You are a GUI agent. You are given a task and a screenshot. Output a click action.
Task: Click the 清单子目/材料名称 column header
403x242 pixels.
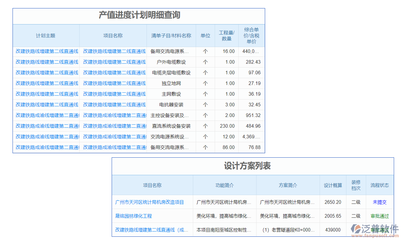click(171, 35)
